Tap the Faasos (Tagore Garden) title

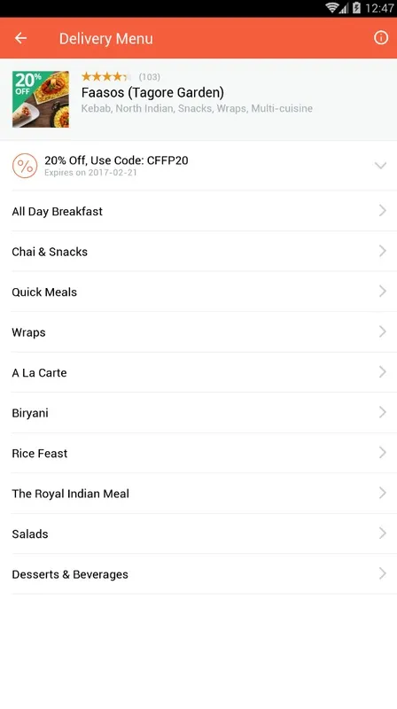point(152,93)
